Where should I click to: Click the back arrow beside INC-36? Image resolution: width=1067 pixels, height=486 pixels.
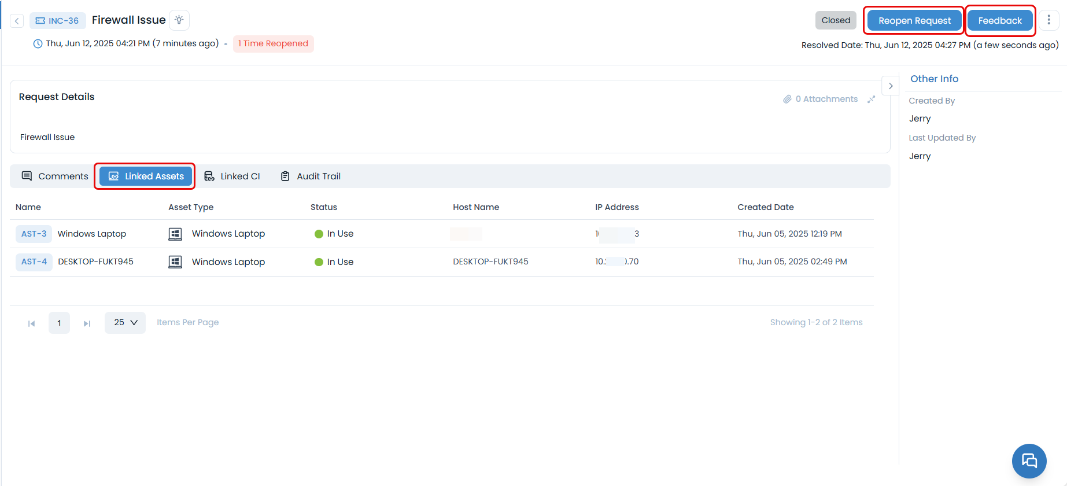[17, 21]
